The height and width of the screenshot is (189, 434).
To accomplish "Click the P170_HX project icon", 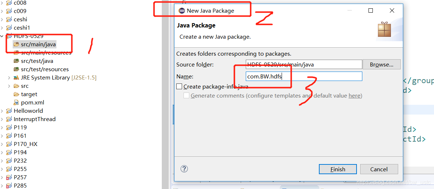I will point(9,144).
